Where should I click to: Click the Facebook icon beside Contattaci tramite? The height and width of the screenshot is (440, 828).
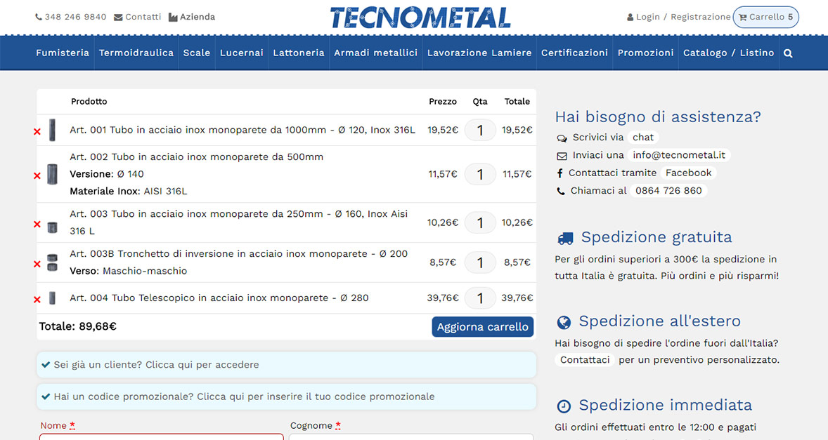point(559,173)
